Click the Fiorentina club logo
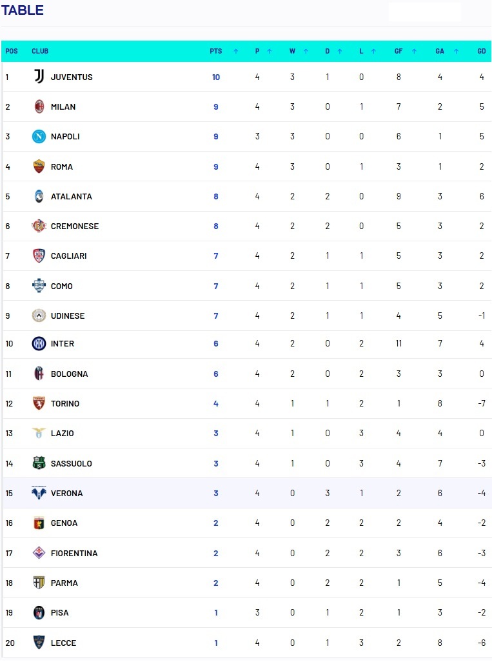The height and width of the screenshot is (662, 492). click(39, 553)
